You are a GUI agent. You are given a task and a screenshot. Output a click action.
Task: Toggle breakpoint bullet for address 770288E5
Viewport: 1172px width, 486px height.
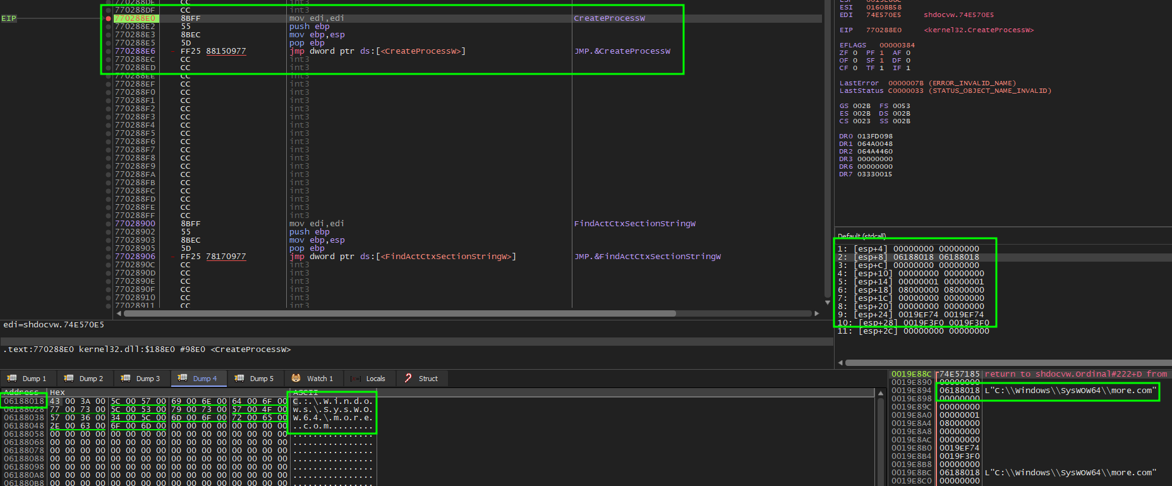point(109,43)
